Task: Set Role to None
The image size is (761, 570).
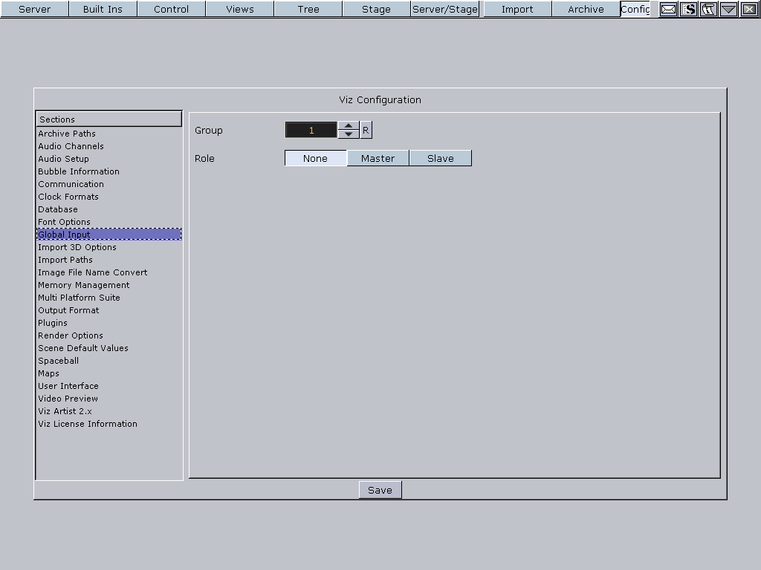Action: 315,158
